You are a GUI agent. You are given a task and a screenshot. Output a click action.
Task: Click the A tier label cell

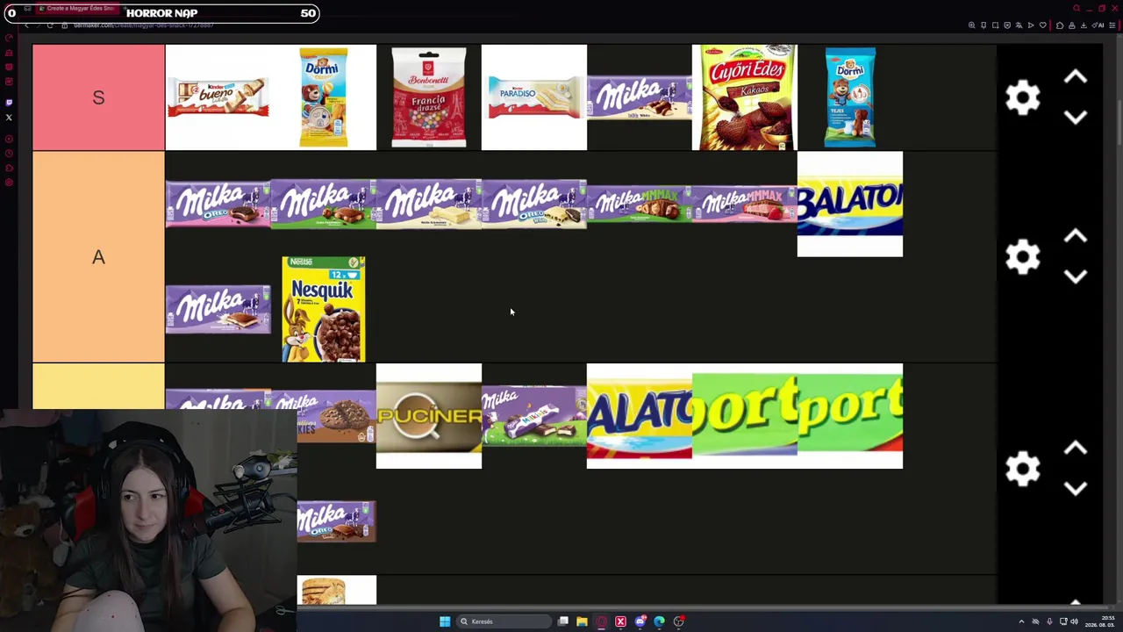click(98, 256)
